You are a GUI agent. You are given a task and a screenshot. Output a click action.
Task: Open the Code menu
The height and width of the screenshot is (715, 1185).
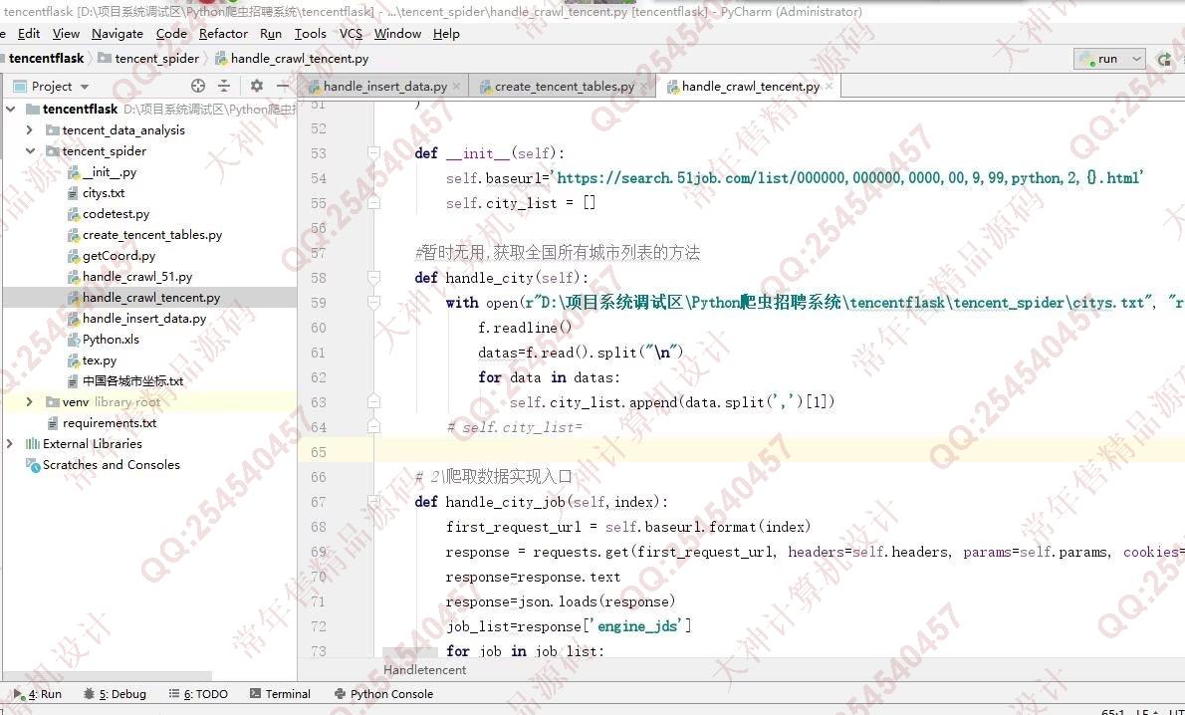171,34
